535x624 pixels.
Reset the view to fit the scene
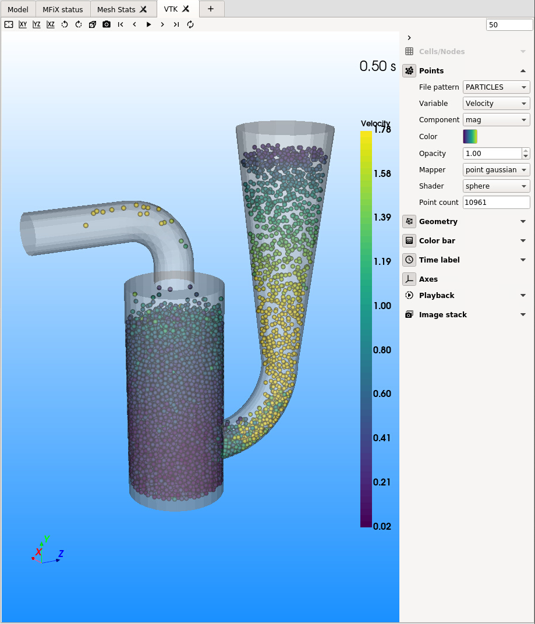click(9, 24)
